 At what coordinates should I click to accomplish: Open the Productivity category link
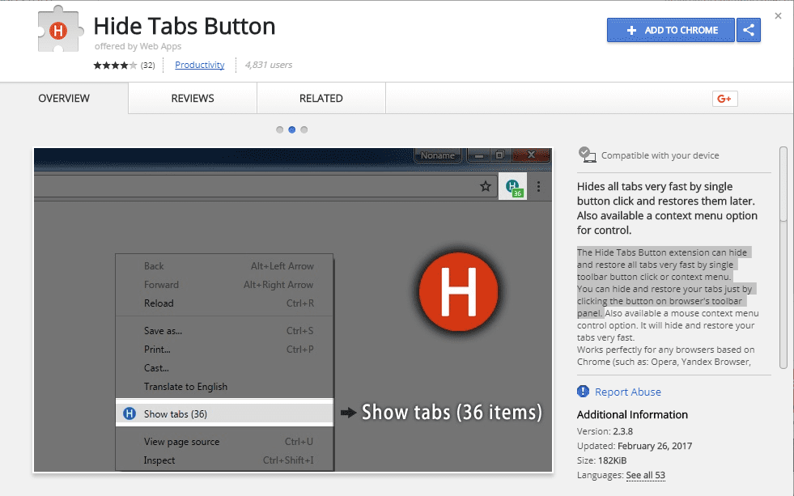[200, 65]
